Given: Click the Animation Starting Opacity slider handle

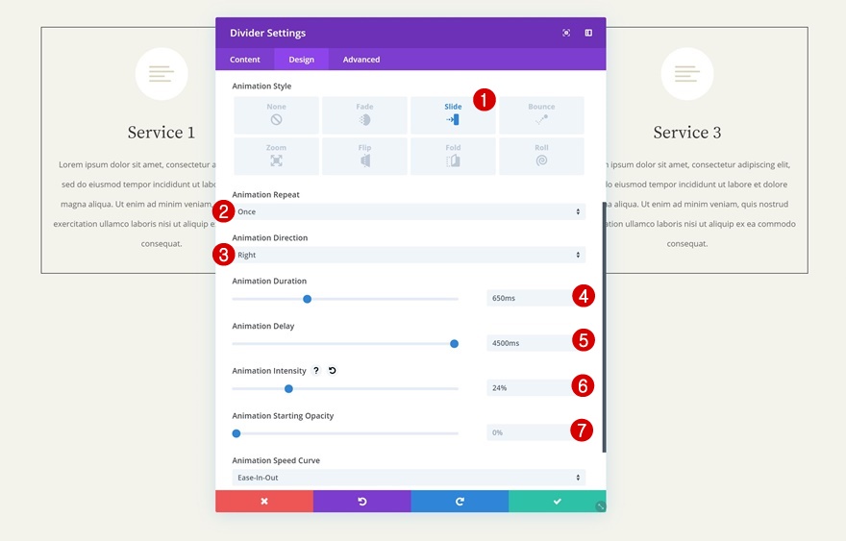Looking at the screenshot, I should [x=236, y=433].
